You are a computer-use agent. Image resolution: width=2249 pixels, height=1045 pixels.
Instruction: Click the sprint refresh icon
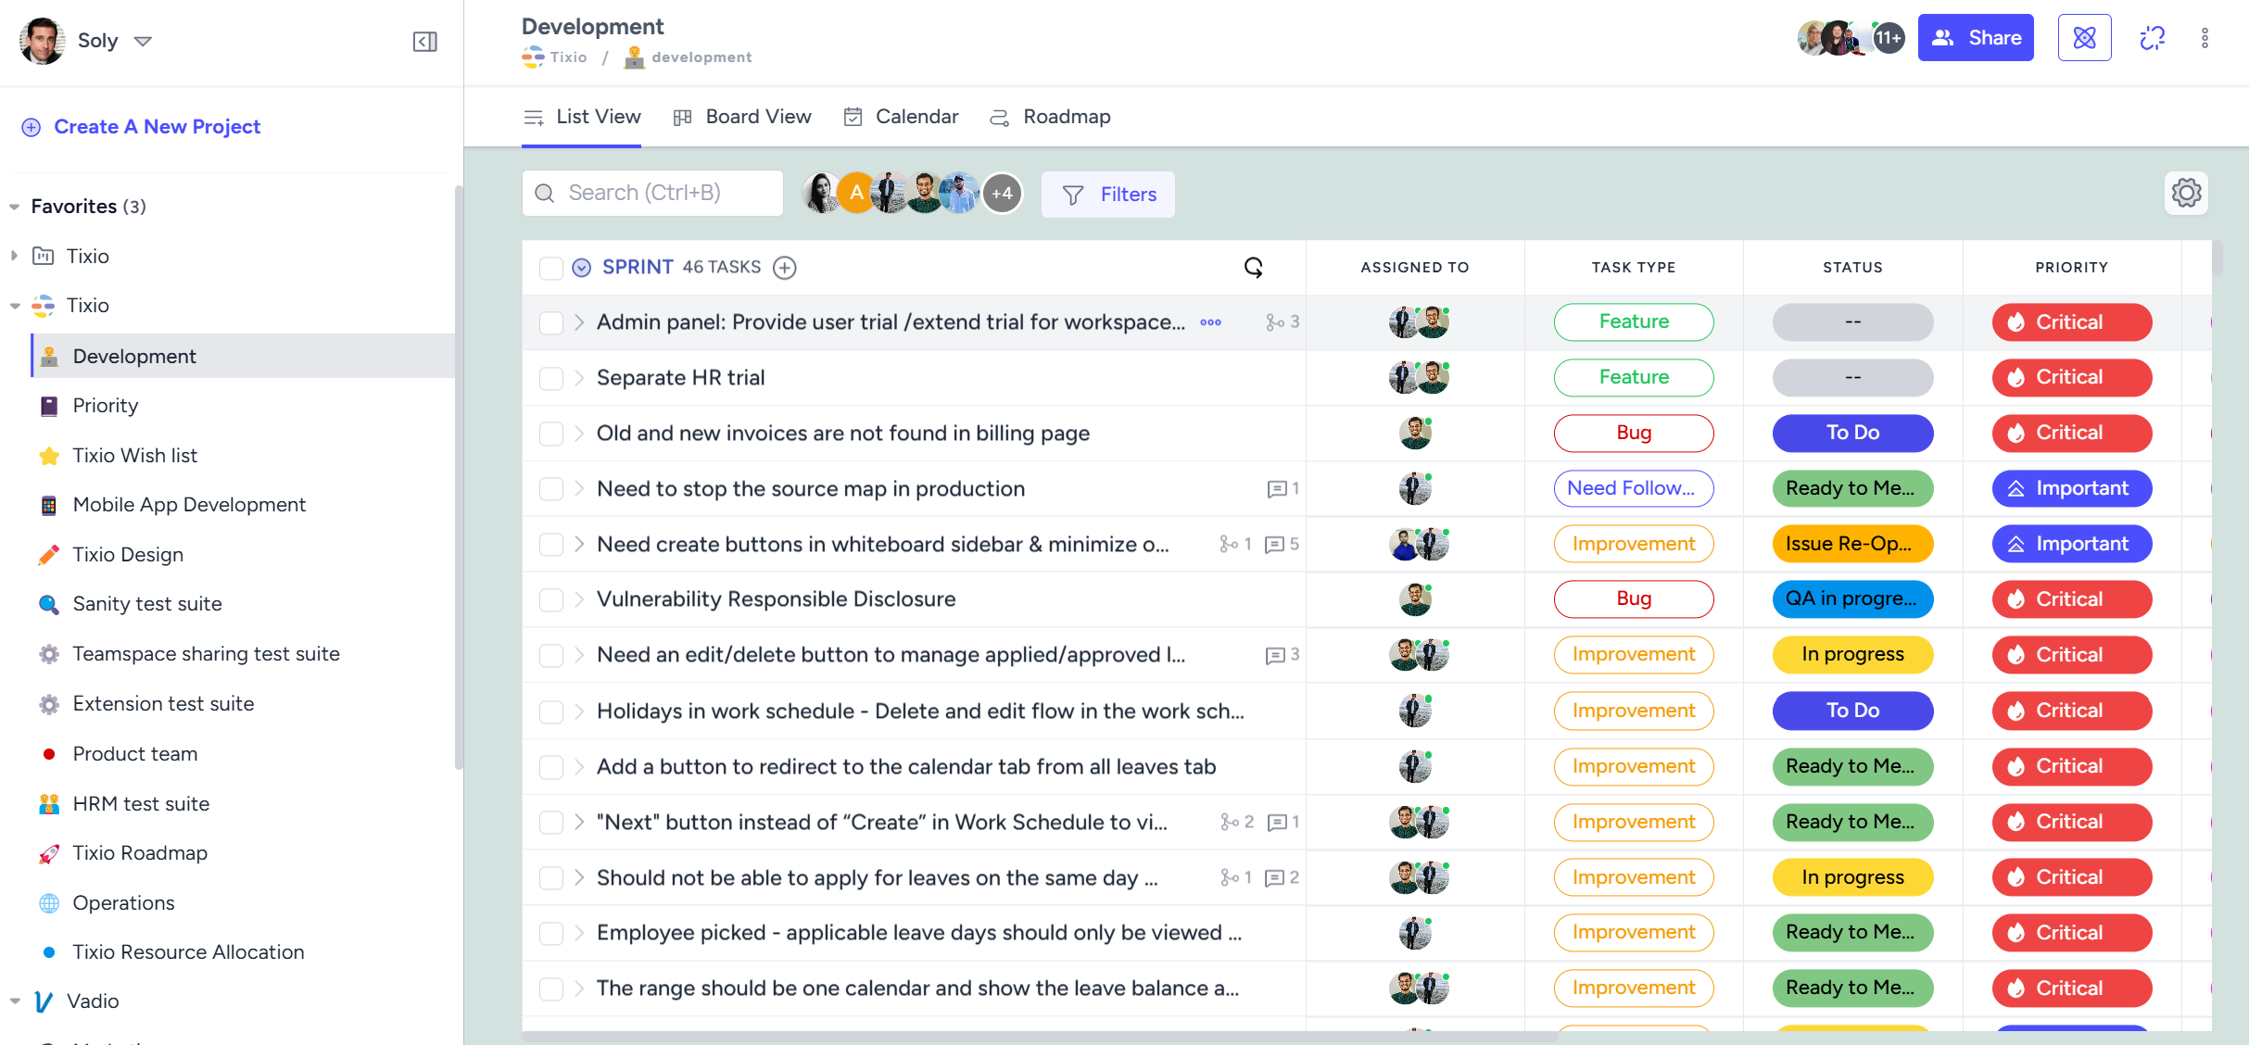(x=1253, y=267)
